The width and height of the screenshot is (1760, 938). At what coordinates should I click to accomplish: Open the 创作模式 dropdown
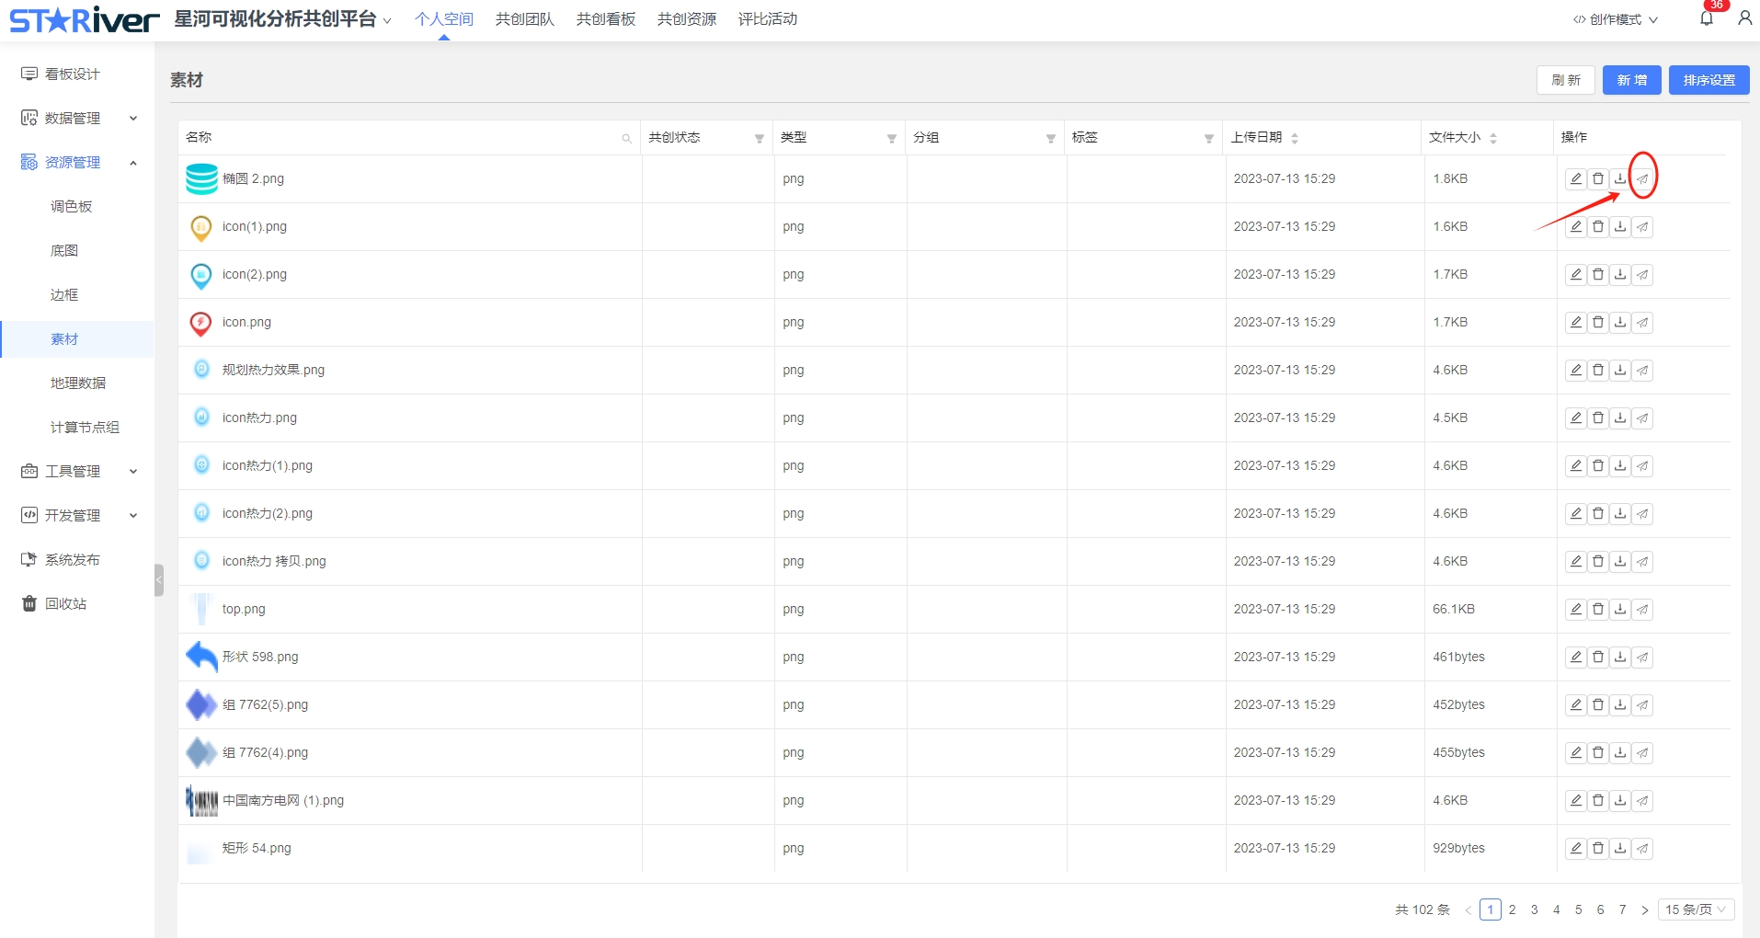pyautogui.click(x=1615, y=19)
